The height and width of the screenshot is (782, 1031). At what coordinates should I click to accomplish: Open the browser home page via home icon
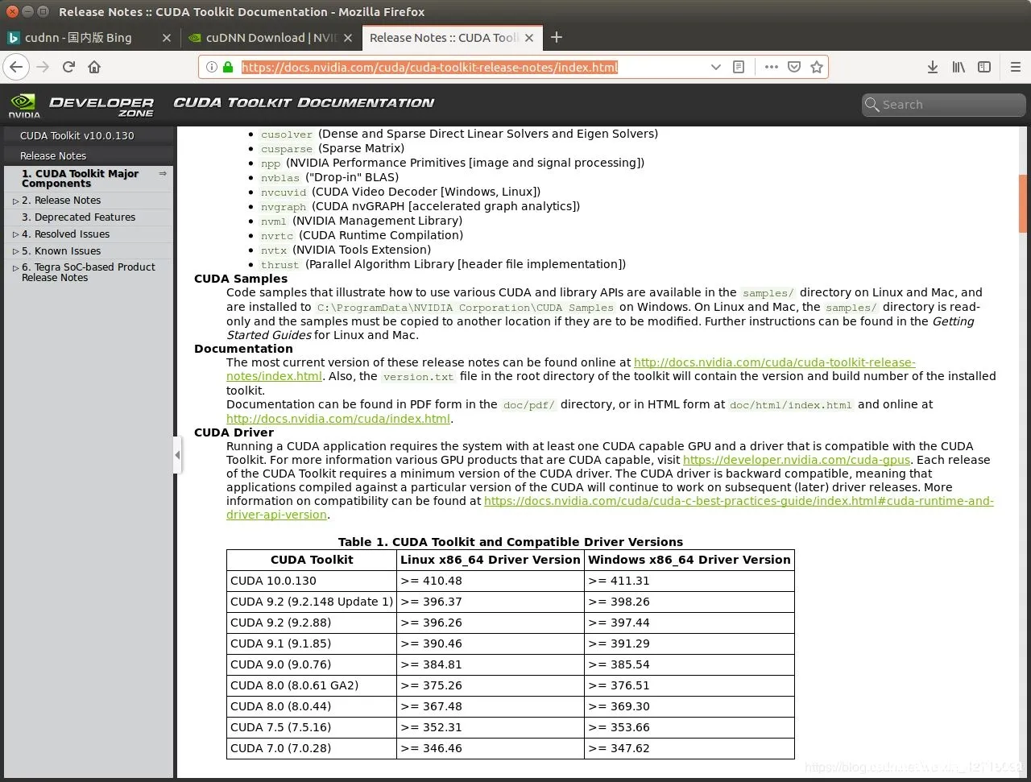click(93, 67)
